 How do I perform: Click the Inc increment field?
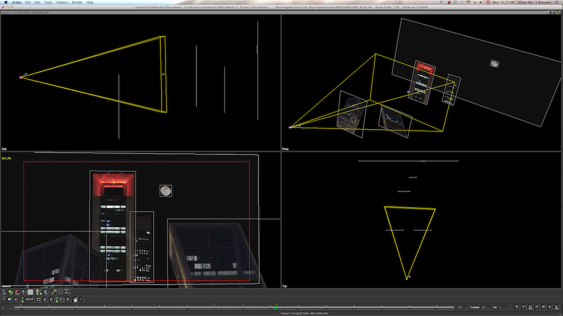tap(503, 307)
